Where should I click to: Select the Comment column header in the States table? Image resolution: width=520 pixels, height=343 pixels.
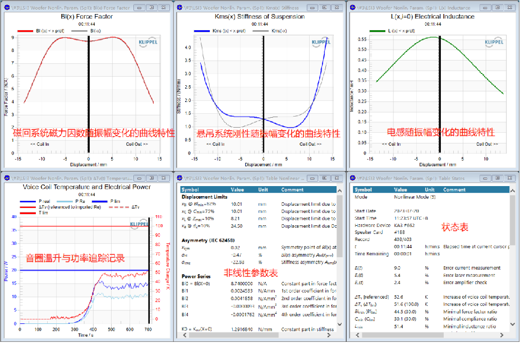tap(454, 190)
